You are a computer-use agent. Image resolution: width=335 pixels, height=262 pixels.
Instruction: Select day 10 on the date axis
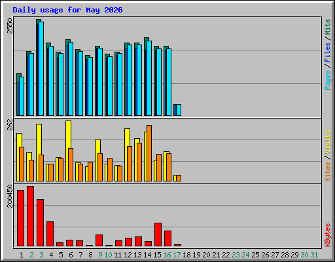[108, 255]
